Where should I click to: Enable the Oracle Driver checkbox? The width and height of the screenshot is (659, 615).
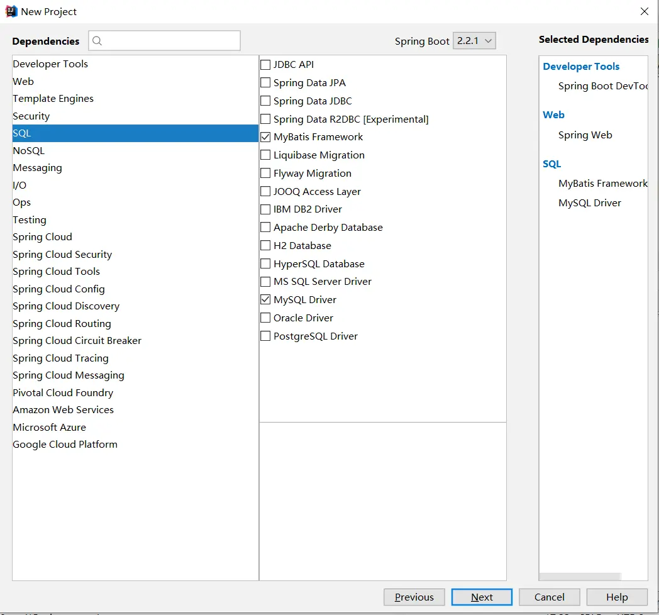pyautogui.click(x=265, y=318)
